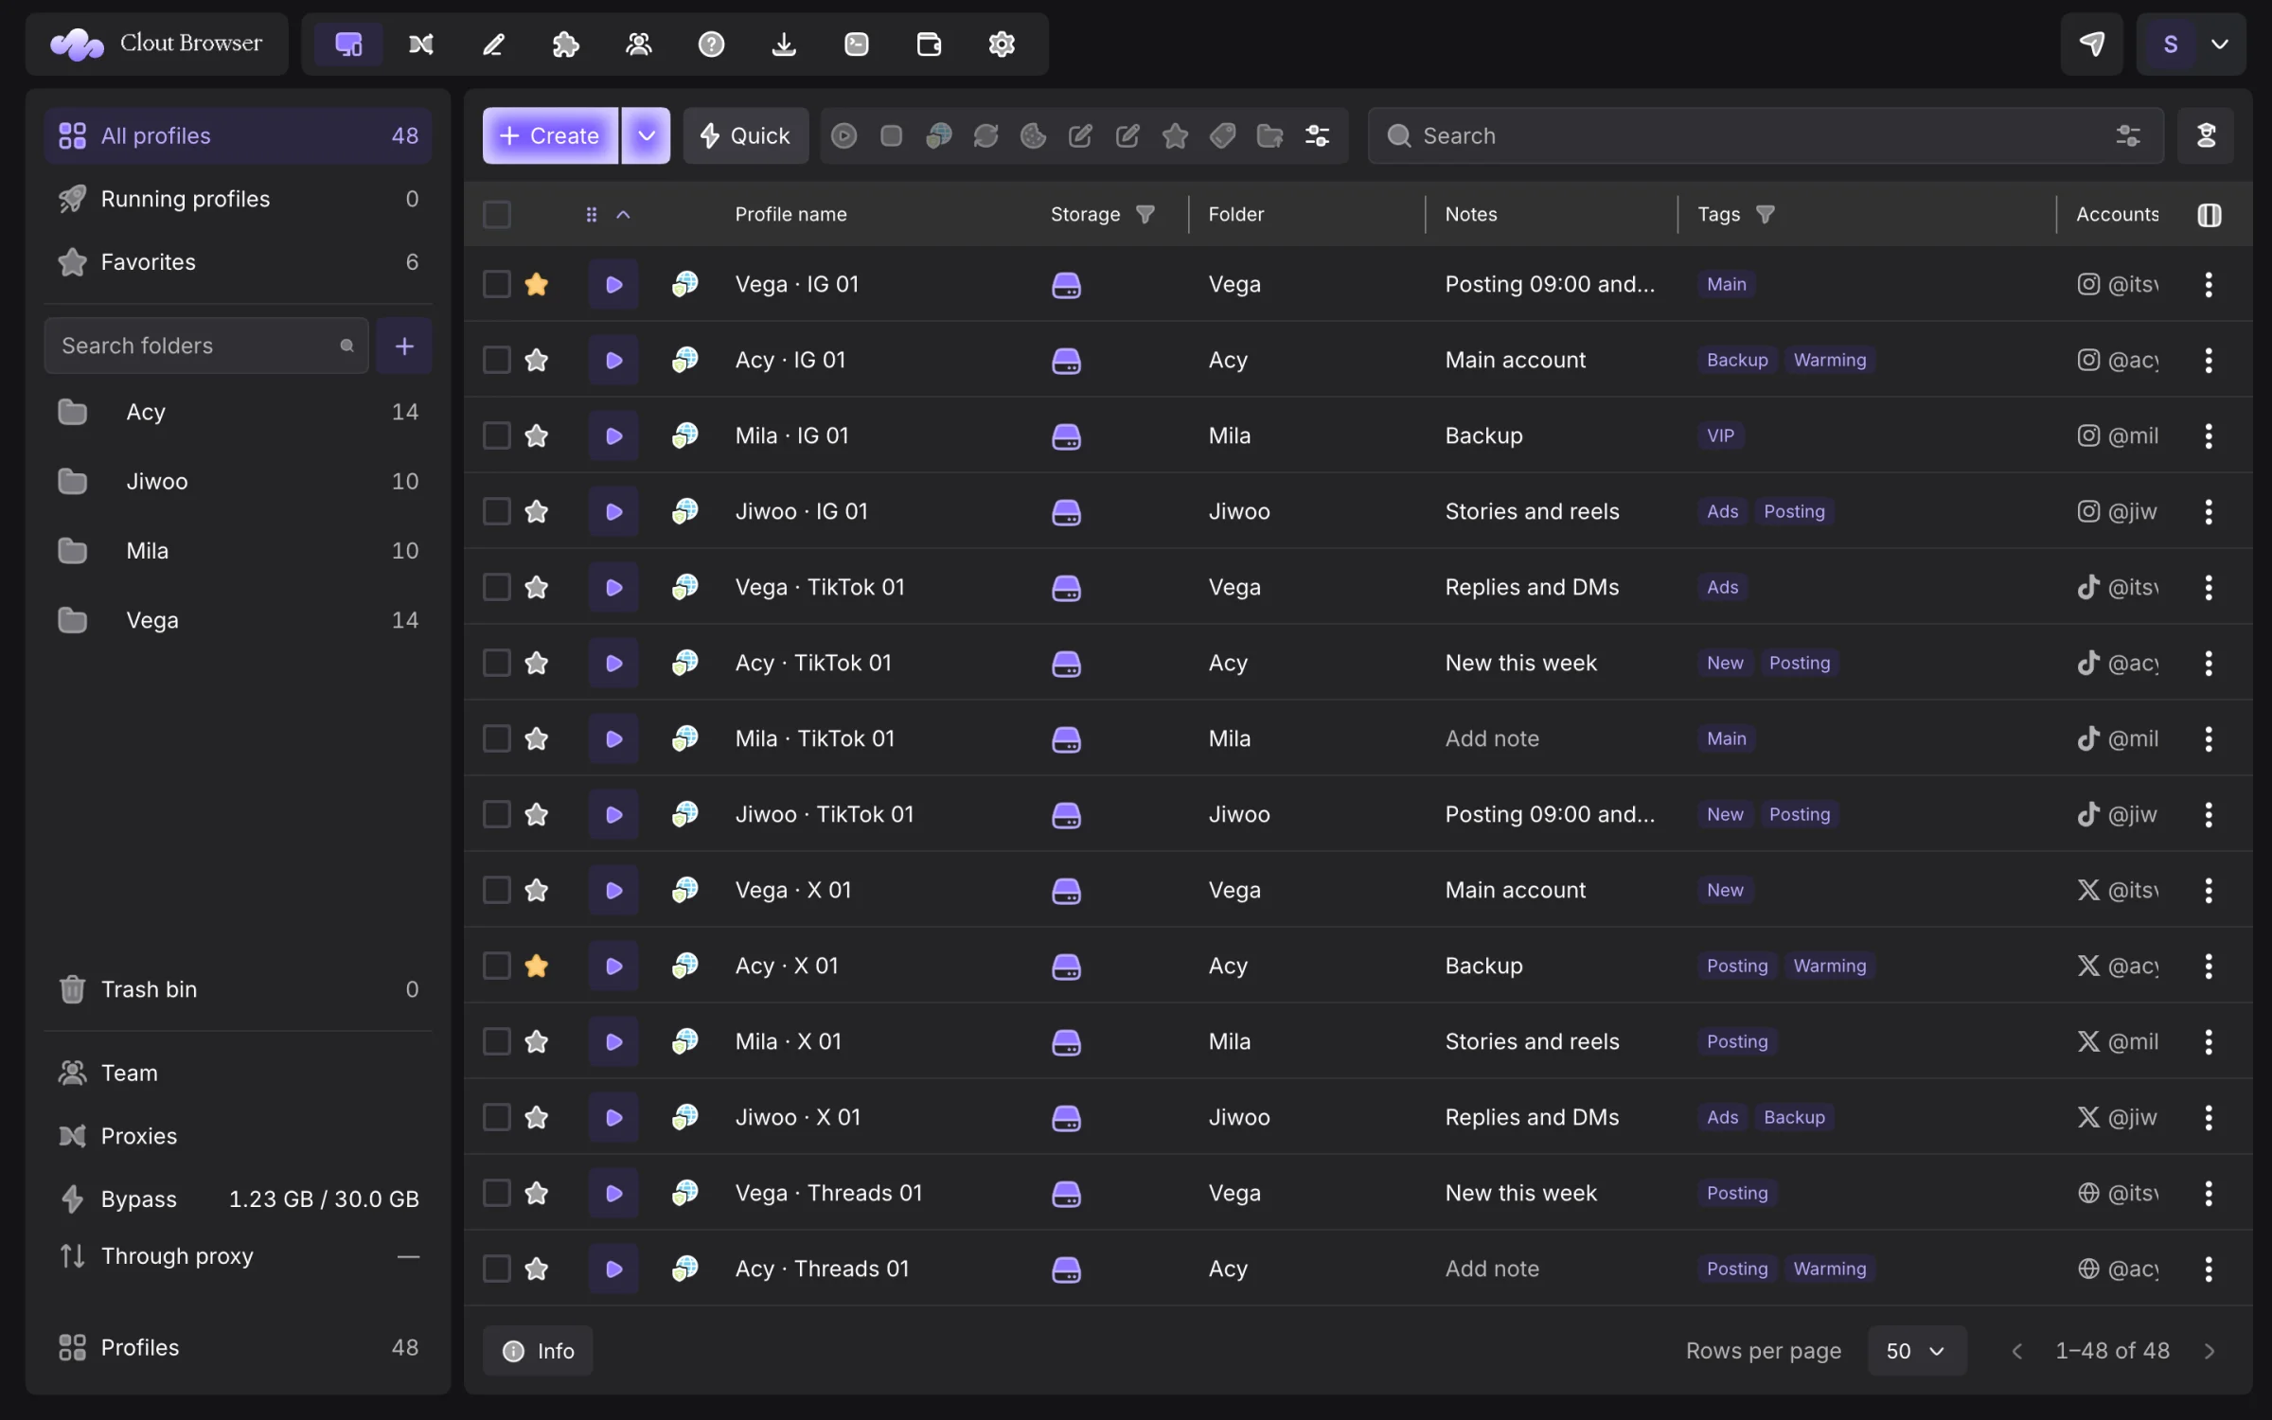Select Running profiles in sidebar
Screen dimensions: 2272x1420
pyautogui.click(x=238, y=199)
